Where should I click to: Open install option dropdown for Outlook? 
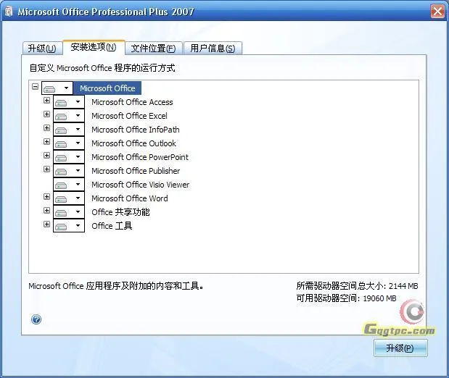point(69,143)
